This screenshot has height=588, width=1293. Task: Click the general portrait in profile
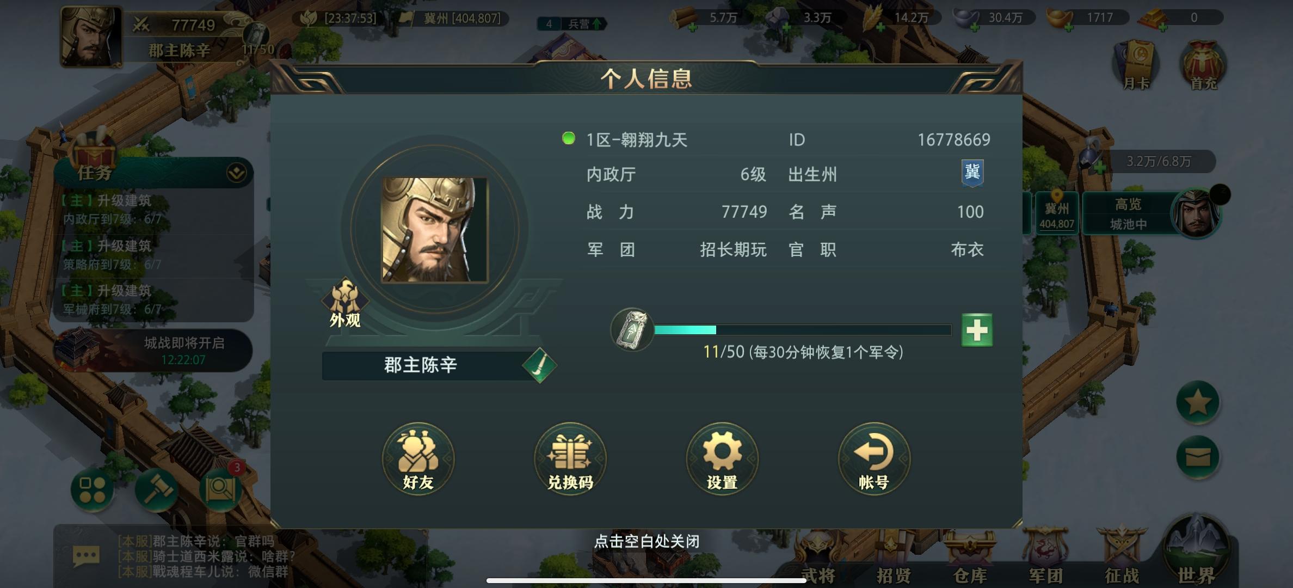point(434,229)
